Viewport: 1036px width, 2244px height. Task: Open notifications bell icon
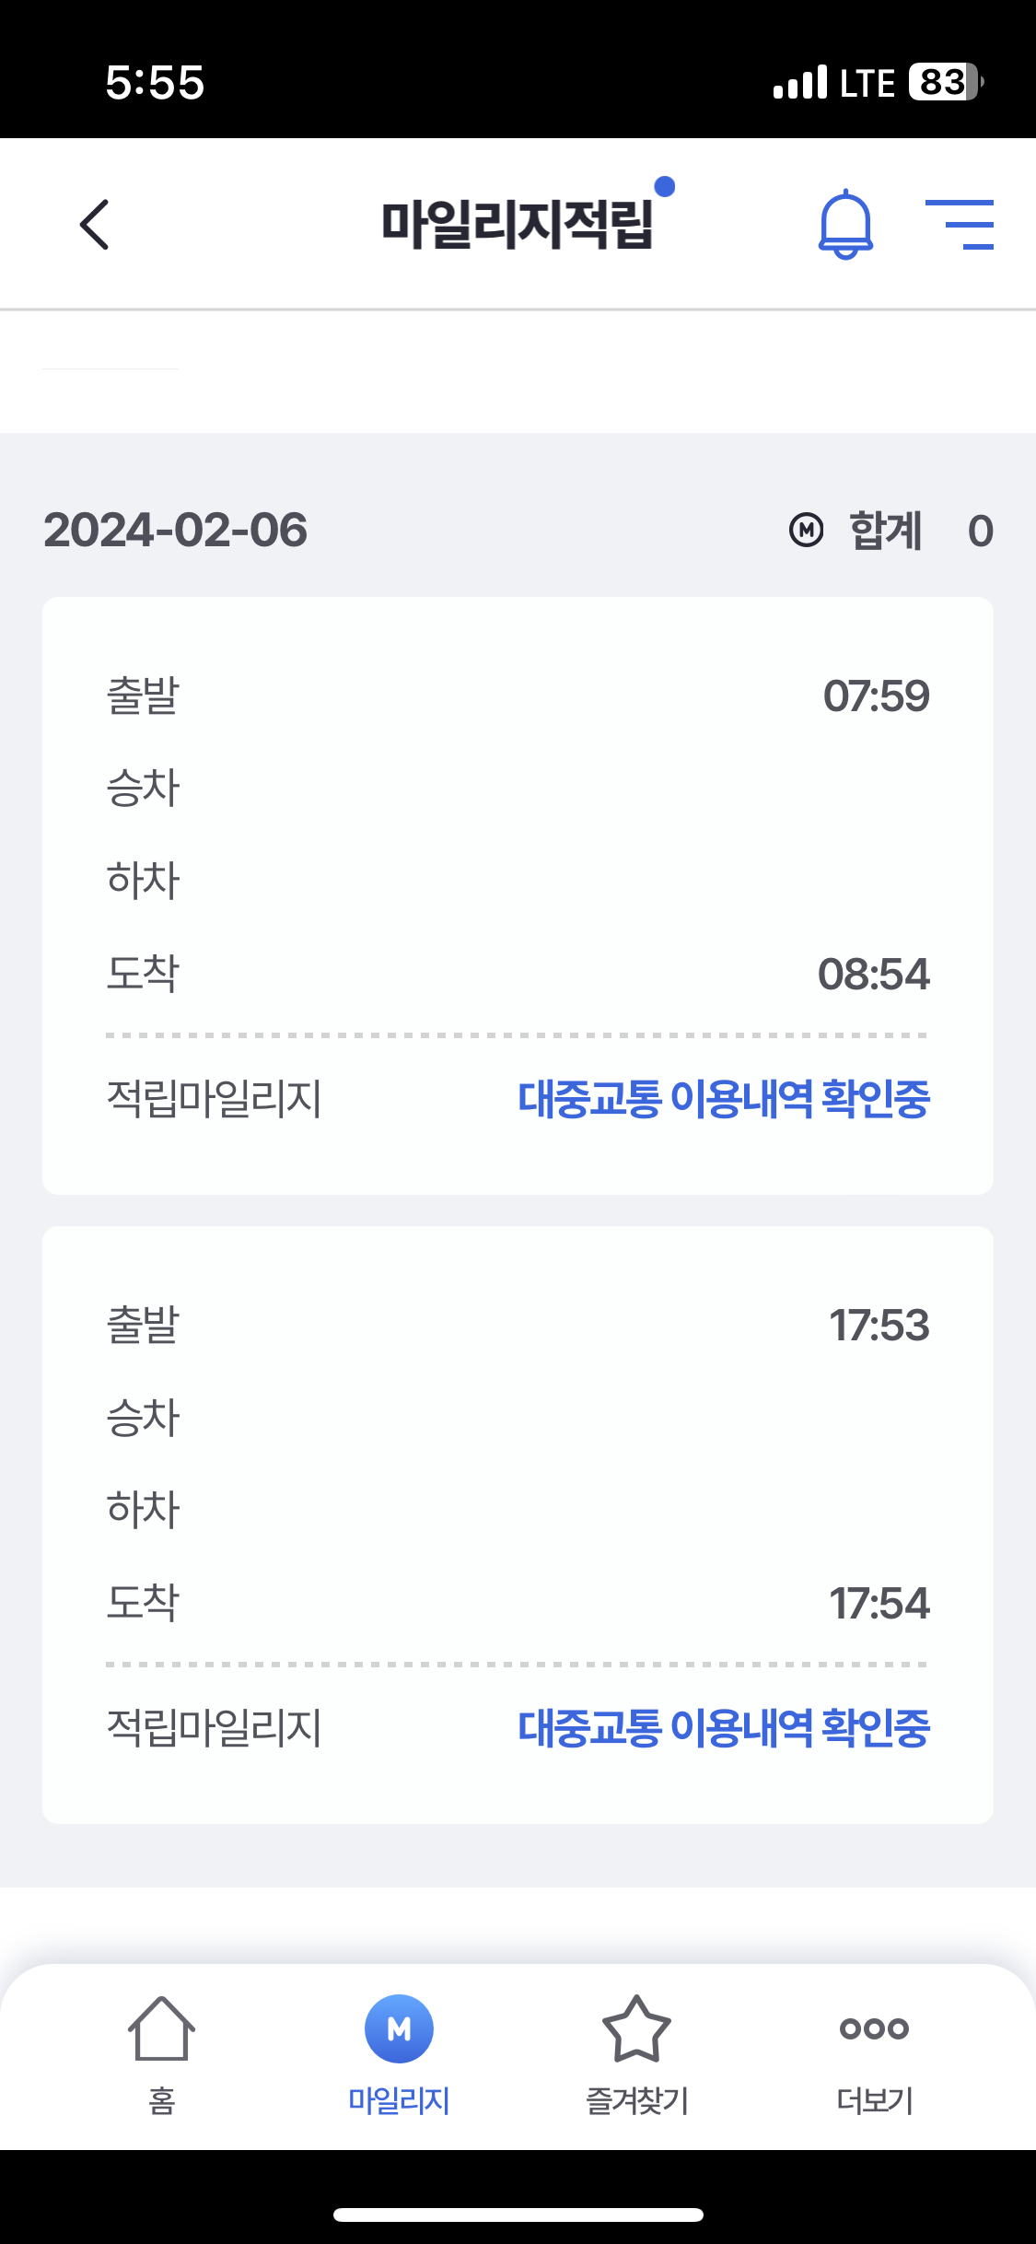(845, 225)
